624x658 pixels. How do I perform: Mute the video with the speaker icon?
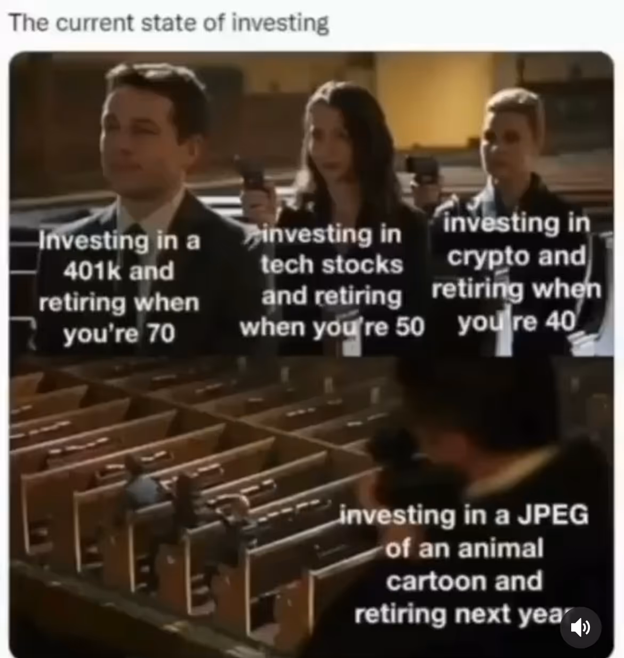(580, 628)
